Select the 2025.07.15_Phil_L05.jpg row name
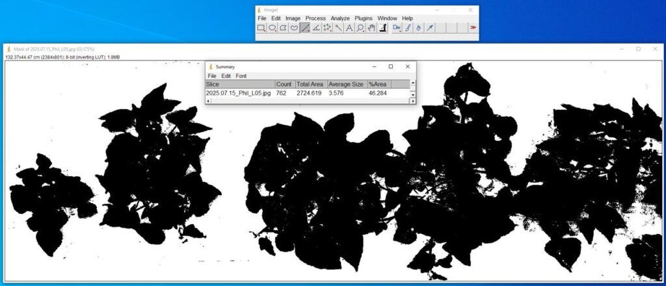Screen dimensions: 666x286 coord(238,93)
